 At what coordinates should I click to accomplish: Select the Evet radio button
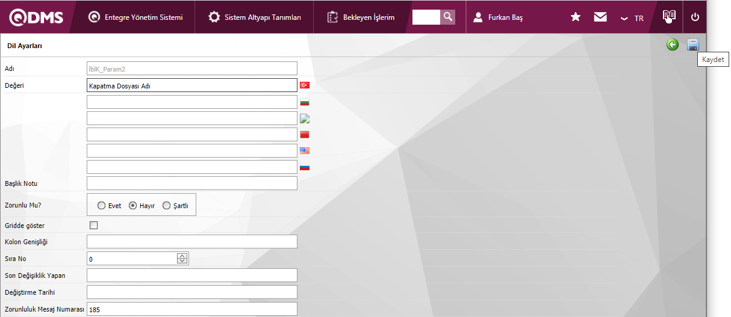pos(101,205)
